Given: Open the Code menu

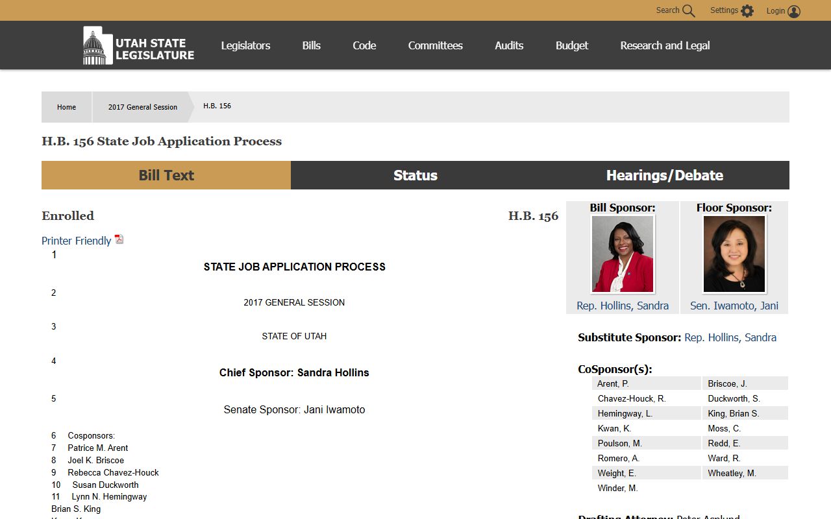Looking at the screenshot, I should point(364,45).
